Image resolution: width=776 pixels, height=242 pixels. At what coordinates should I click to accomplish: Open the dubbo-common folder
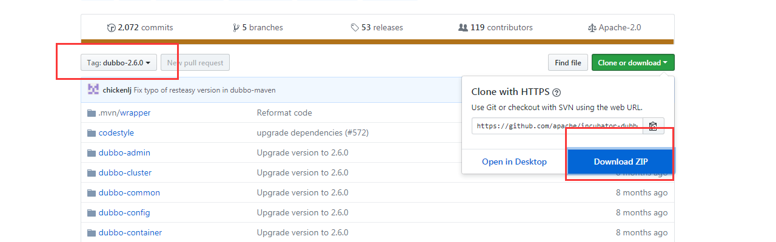click(x=129, y=192)
